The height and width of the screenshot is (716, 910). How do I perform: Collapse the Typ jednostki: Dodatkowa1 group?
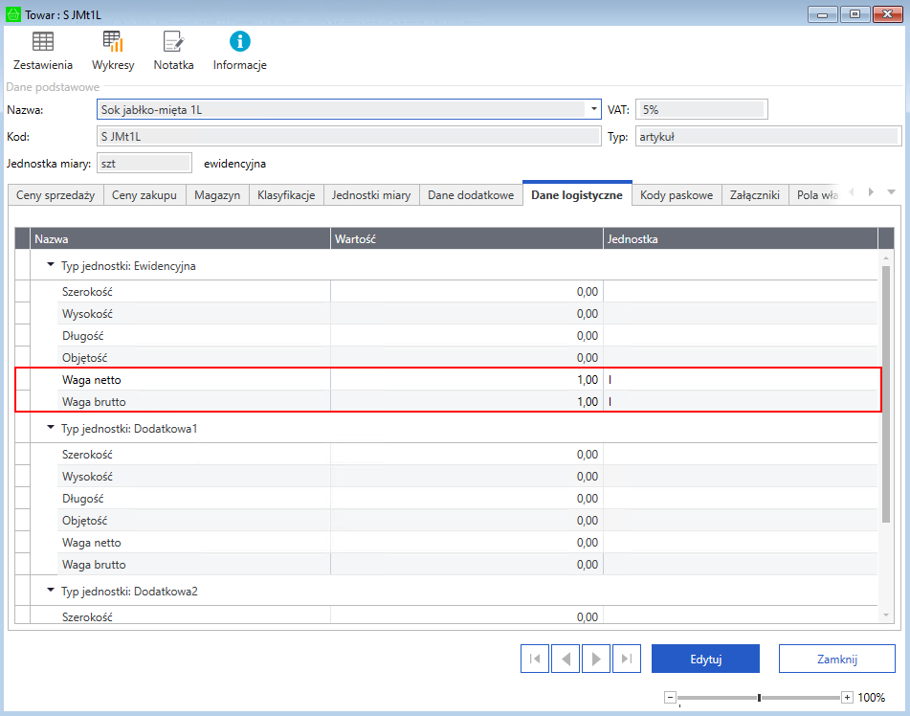[50, 428]
